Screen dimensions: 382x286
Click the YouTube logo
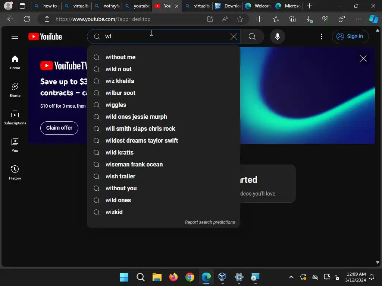pyautogui.click(x=45, y=36)
